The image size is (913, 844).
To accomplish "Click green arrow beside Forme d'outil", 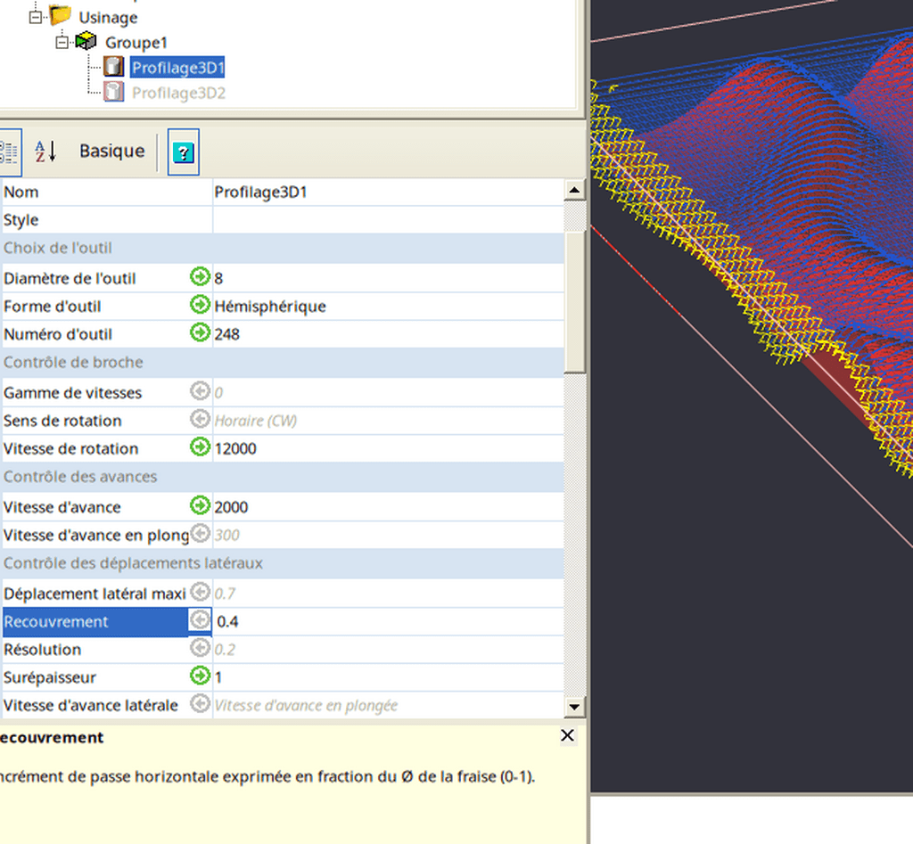I will [x=200, y=305].
